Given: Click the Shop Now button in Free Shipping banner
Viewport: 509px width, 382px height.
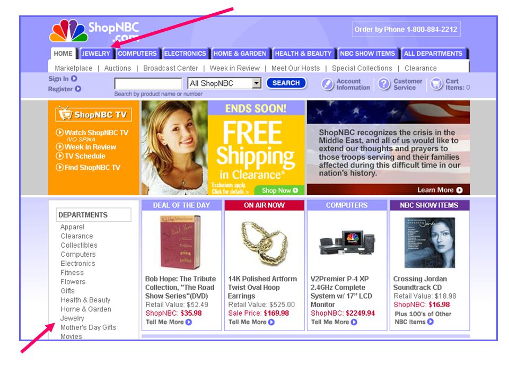Looking at the screenshot, I should pyautogui.click(x=279, y=190).
